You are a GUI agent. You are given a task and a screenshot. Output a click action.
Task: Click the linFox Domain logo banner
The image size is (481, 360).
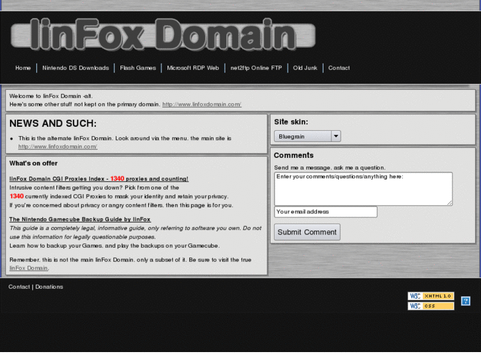click(163, 34)
